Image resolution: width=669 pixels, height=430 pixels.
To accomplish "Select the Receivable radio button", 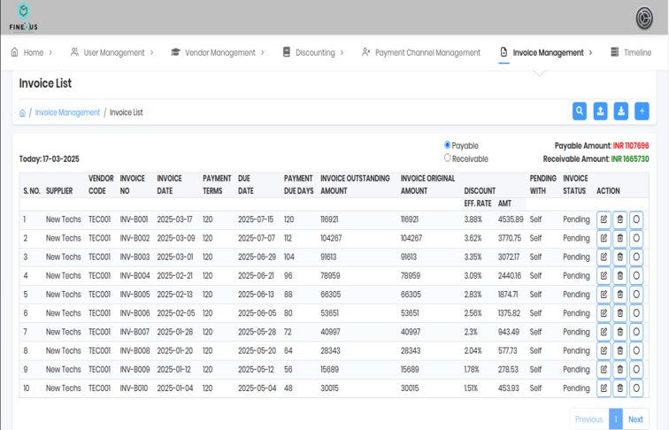I will 448,158.
